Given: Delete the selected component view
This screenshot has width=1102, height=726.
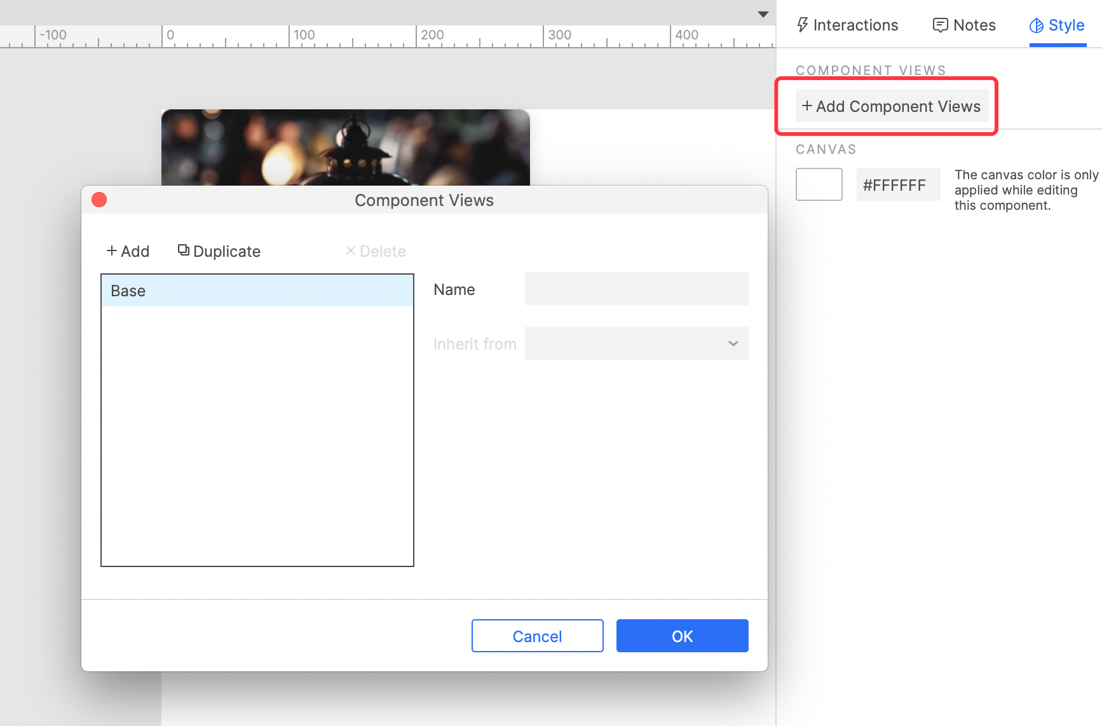Looking at the screenshot, I should coord(376,251).
